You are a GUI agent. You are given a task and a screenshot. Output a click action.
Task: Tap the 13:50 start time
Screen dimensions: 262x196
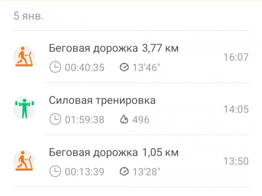[236, 161]
